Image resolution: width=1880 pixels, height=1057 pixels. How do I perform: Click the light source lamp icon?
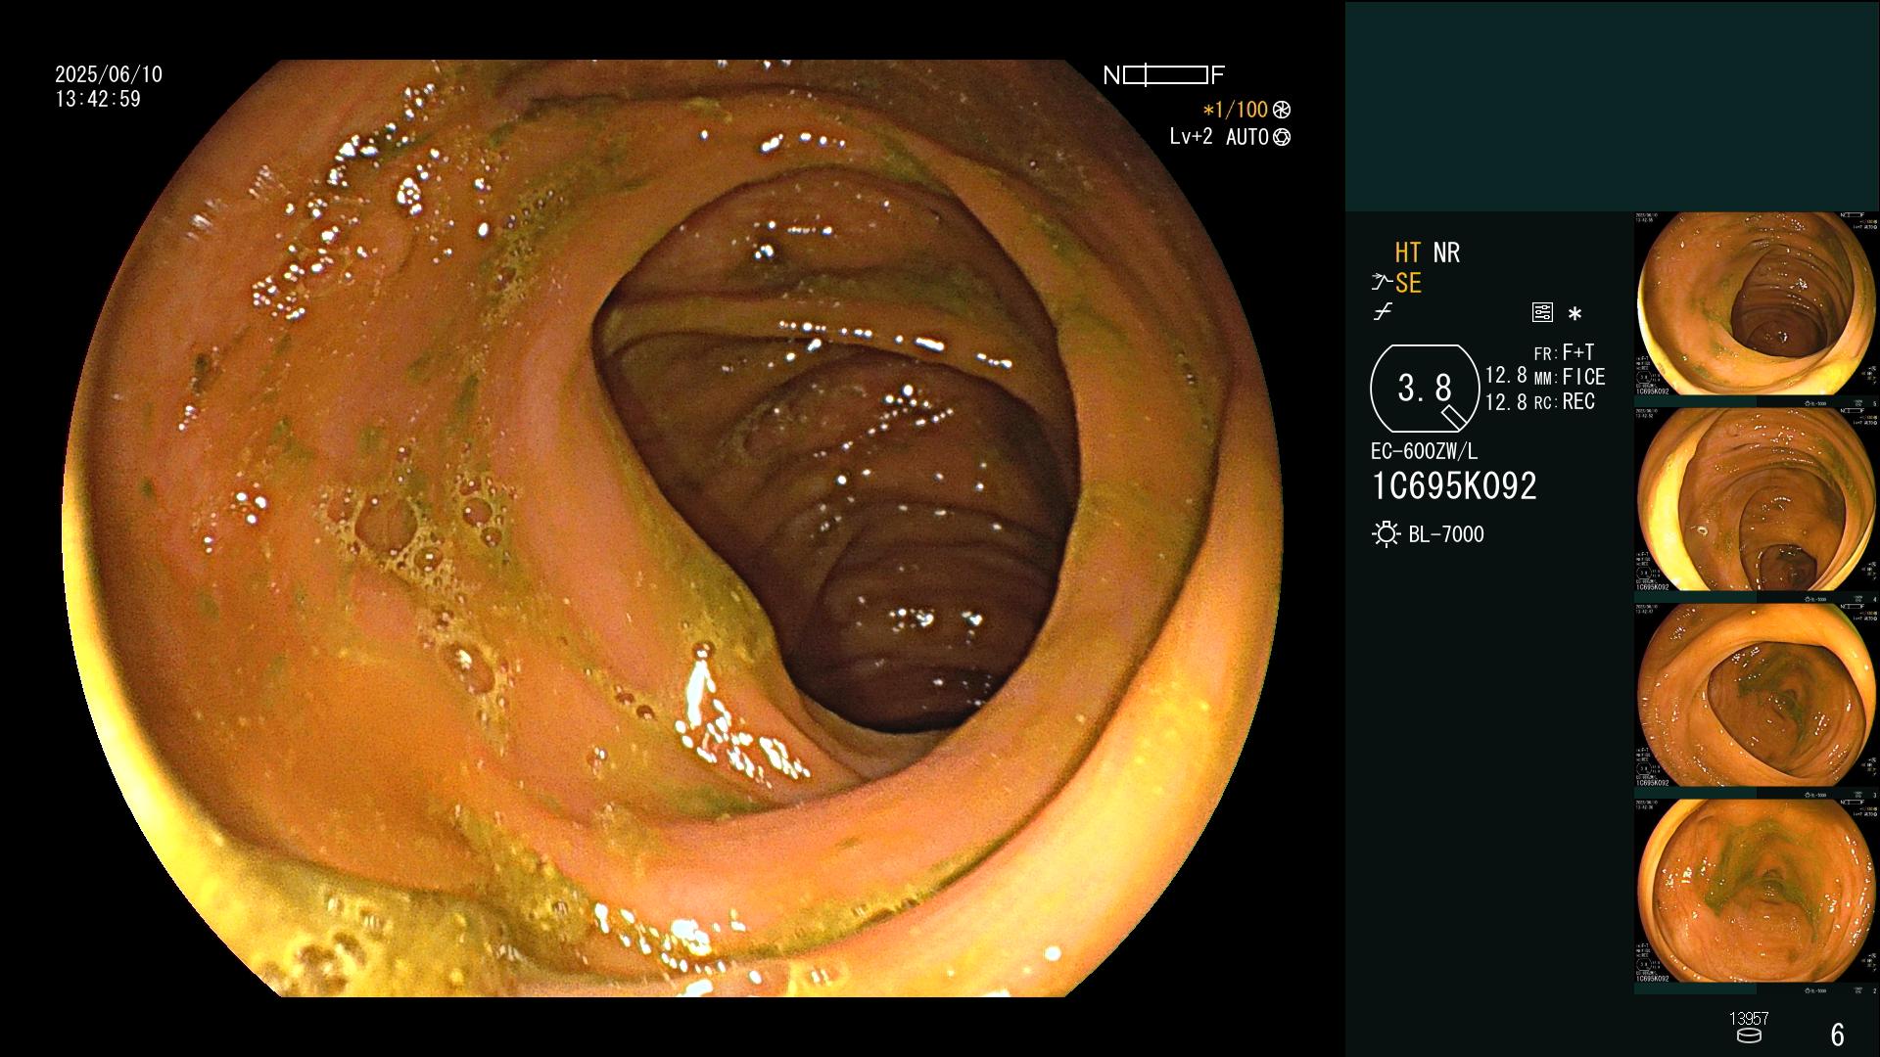(x=1386, y=534)
